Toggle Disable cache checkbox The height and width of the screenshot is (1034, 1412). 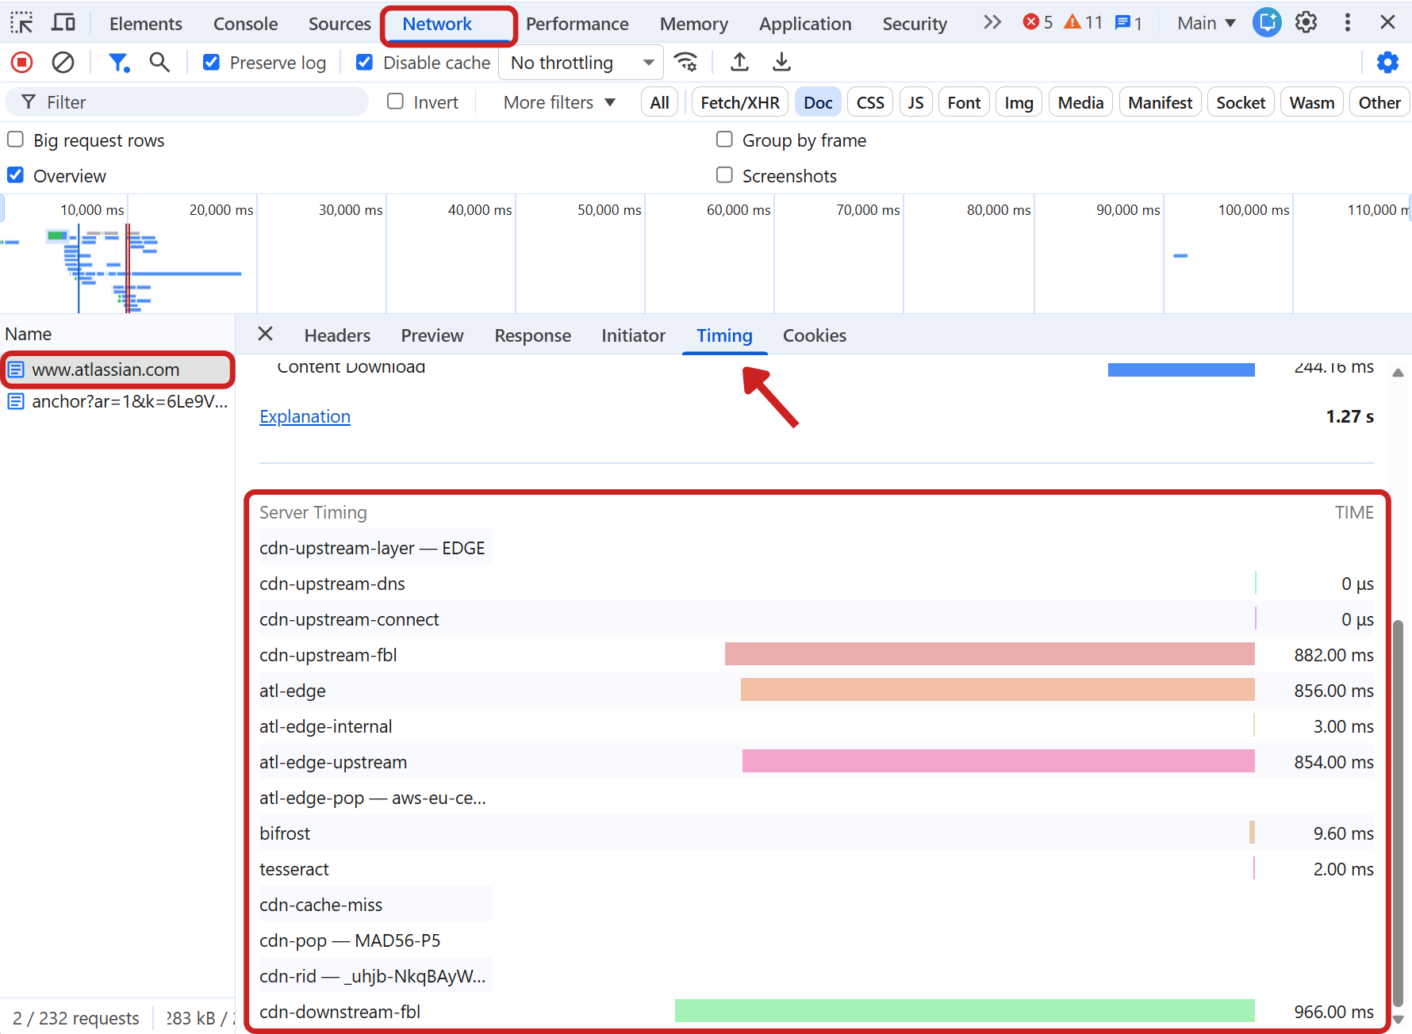pyautogui.click(x=364, y=62)
